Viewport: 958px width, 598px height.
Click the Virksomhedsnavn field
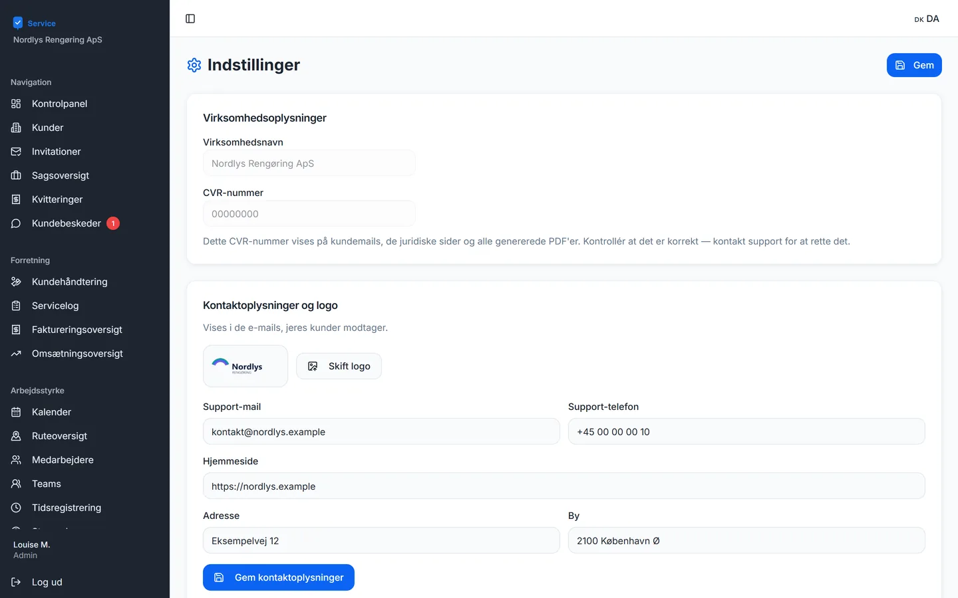[x=309, y=163]
